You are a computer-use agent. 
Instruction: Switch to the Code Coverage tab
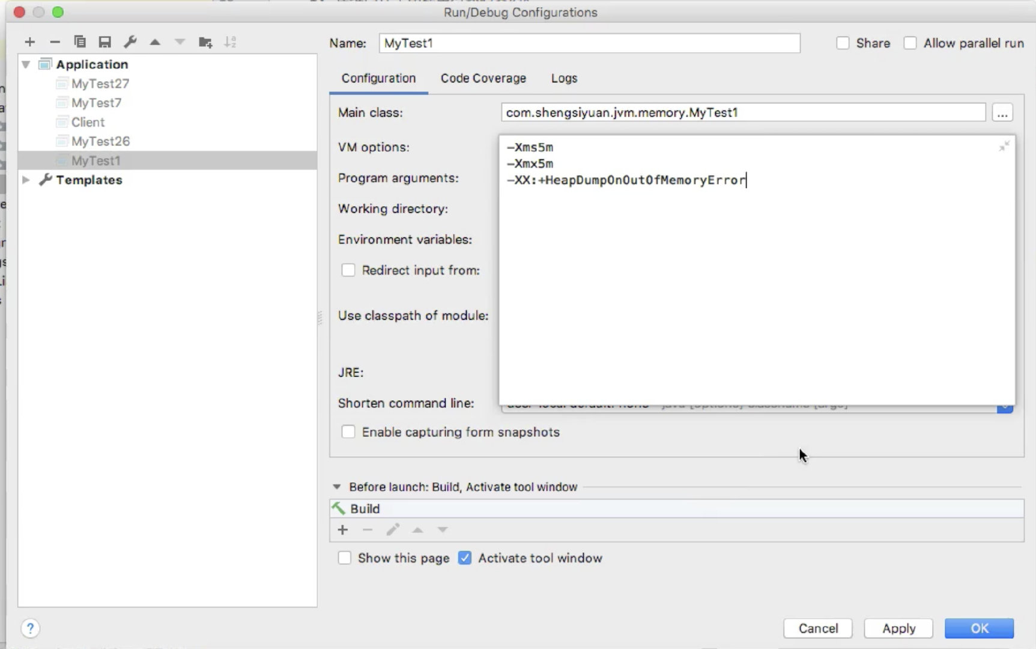[x=483, y=78]
